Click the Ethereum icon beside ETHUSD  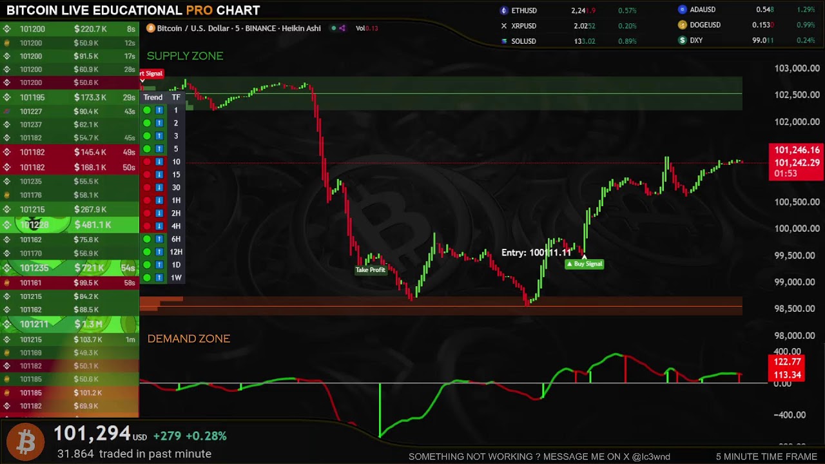[x=504, y=10]
